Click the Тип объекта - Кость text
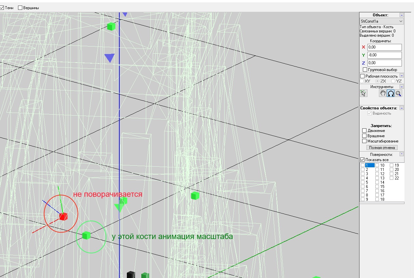 [377, 27]
